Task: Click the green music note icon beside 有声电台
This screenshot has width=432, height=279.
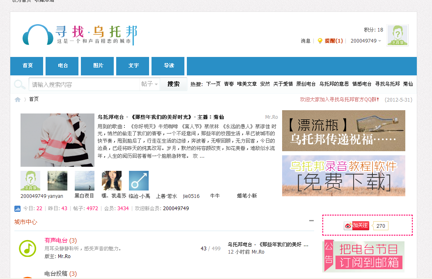Action: point(28,249)
